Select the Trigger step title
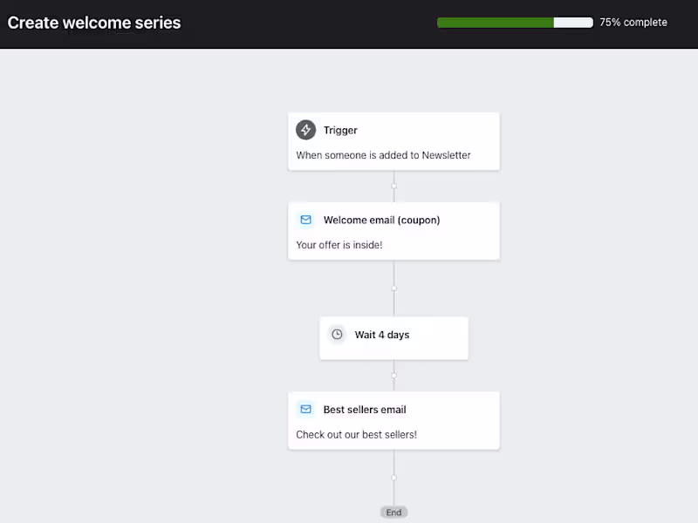The height and width of the screenshot is (523, 698). pos(340,131)
